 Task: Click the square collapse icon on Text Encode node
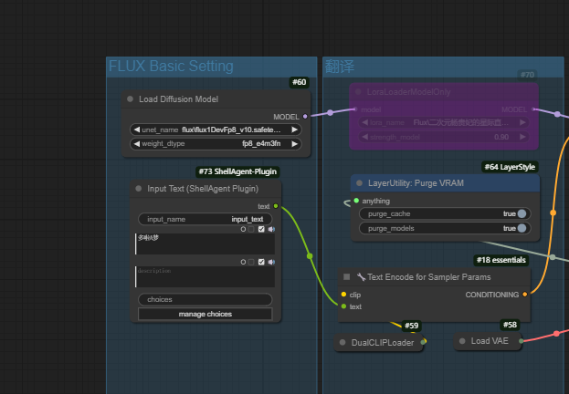[346, 277]
